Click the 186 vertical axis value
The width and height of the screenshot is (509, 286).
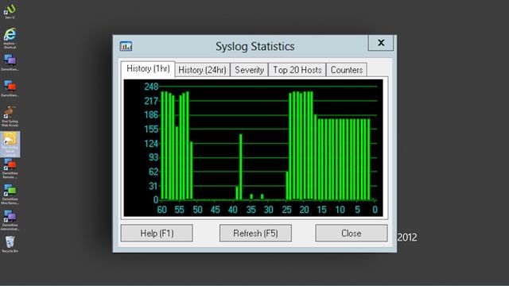pos(151,114)
